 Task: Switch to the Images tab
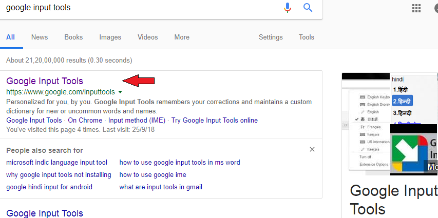(x=110, y=37)
